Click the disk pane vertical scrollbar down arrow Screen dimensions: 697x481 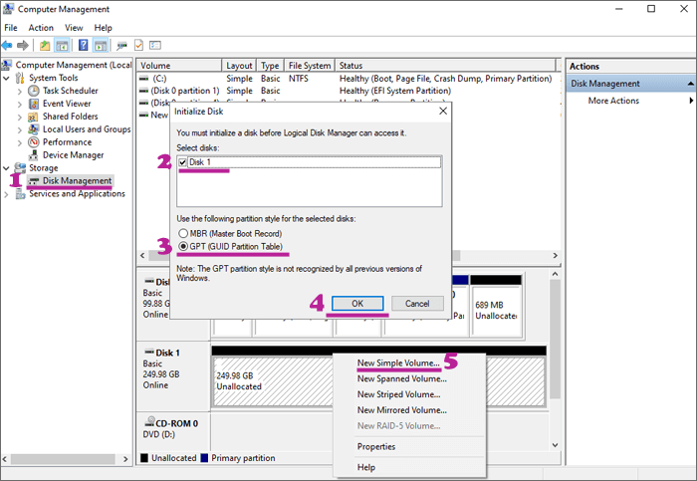click(x=556, y=445)
